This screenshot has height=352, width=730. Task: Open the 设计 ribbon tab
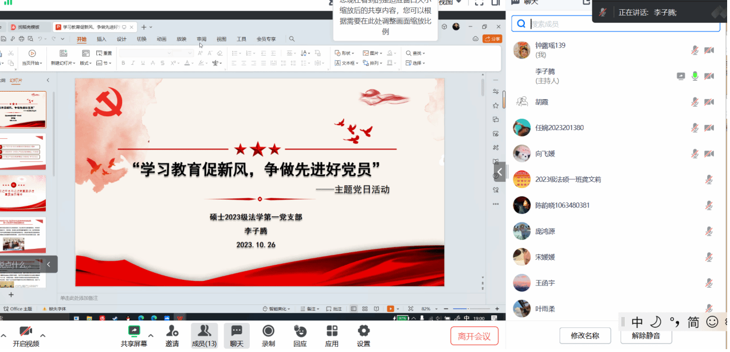tap(121, 39)
